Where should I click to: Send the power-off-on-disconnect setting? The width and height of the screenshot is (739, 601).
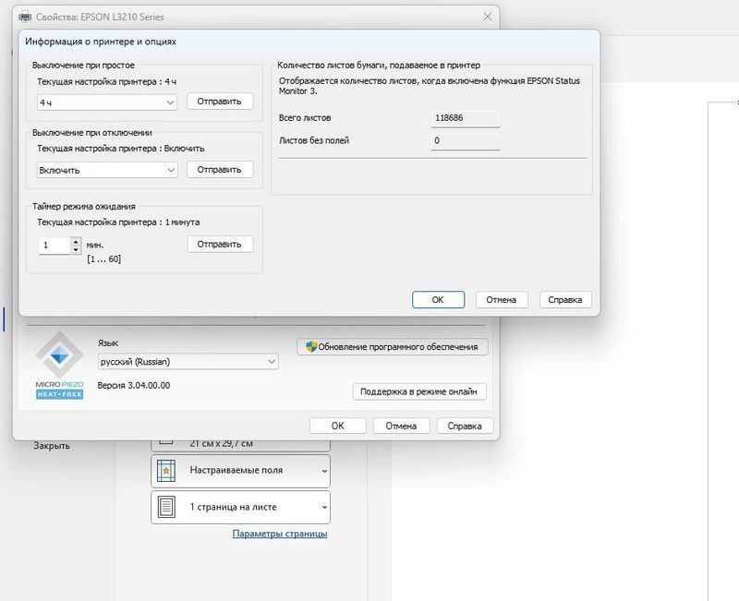pyautogui.click(x=220, y=170)
